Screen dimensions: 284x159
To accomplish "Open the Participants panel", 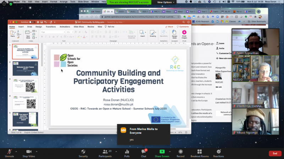I will [x=105, y=152].
